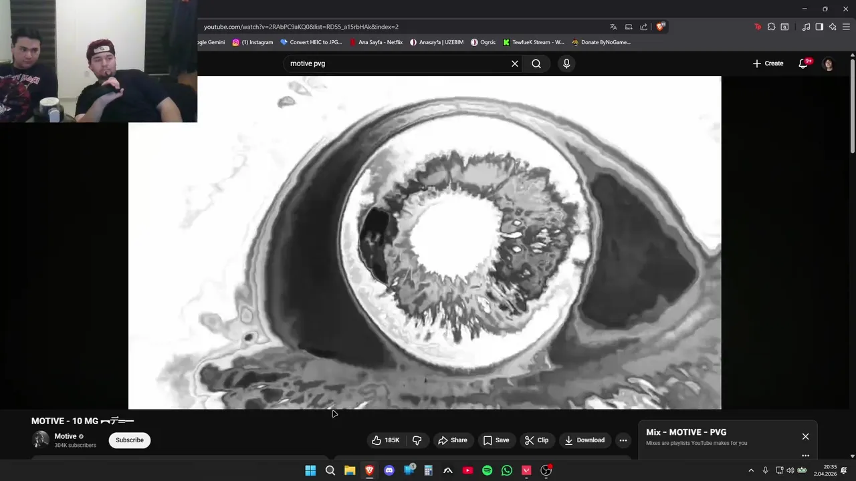Open the Instagram bookmark

253,42
